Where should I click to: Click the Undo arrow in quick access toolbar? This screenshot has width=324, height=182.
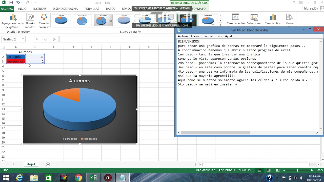pyautogui.click(x=18, y=3)
